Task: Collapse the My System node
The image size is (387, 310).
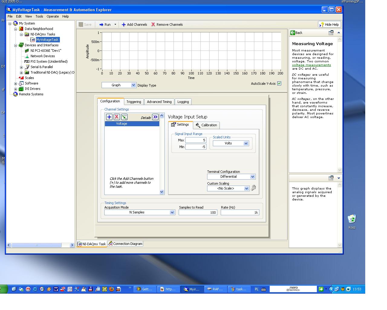Action: tap(10, 23)
